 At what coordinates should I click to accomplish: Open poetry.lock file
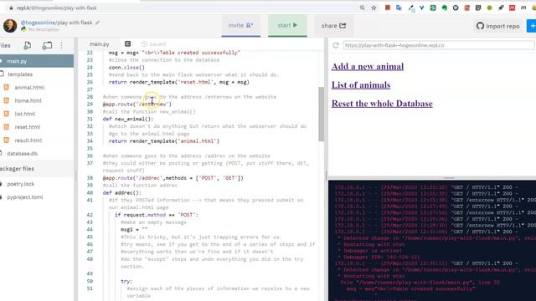(20, 184)
